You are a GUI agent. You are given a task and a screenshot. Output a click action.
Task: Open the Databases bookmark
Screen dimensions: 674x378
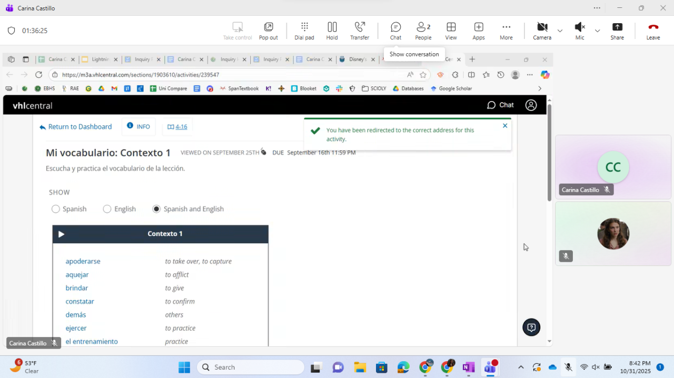click(x=408, y=88)
